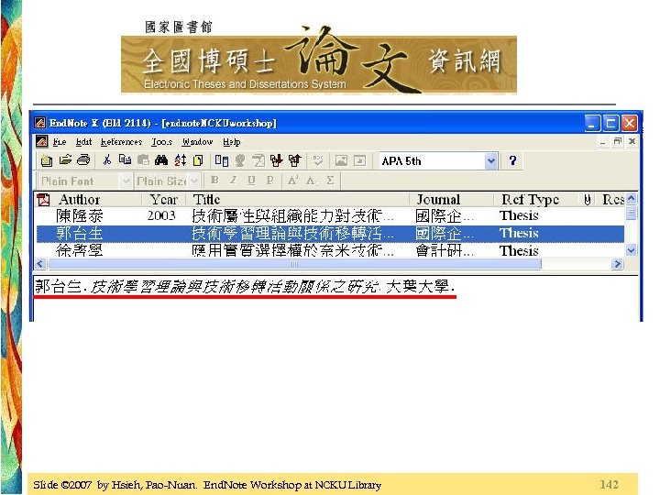Click title 技術屬性與組織能力 in first row
Image resolution: width=660 pixels, height=495 pixels.
click(292, 216)
